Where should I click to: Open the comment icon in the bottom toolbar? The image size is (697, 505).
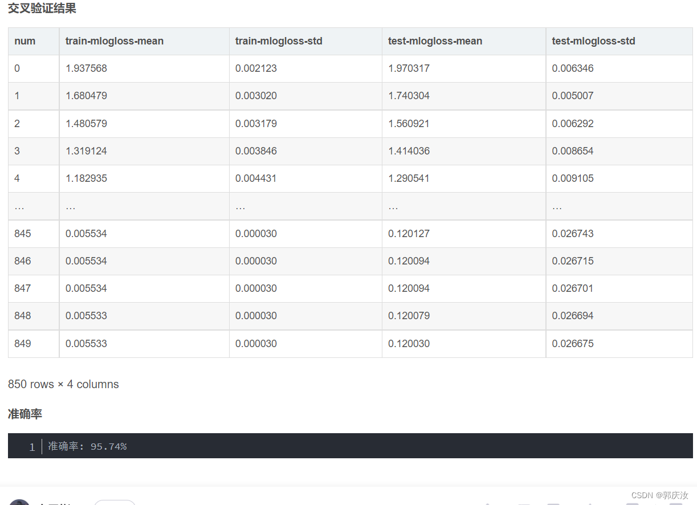[x=523, y=504]
